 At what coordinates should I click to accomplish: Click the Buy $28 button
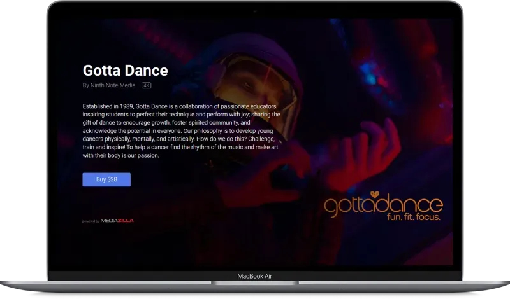pos(106,179)
